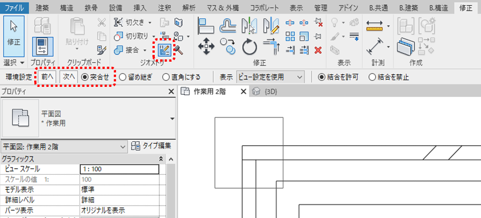The height and width of the screenshot is (218, 481).
Task: Collapse the グラフィックス section
Action: (x=160, y=159)
